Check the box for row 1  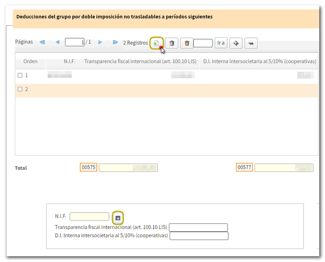click(20, 75)
